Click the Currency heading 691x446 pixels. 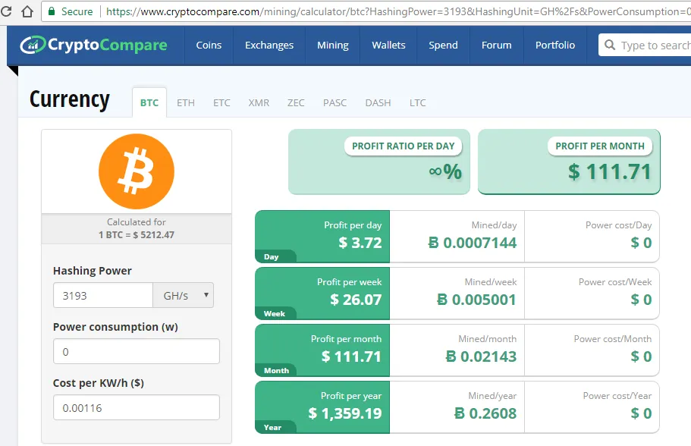click(70, 99)
